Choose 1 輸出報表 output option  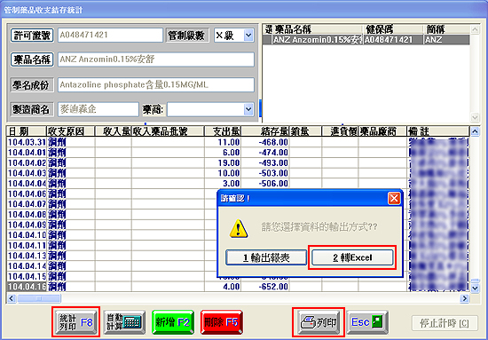point(266,257)
